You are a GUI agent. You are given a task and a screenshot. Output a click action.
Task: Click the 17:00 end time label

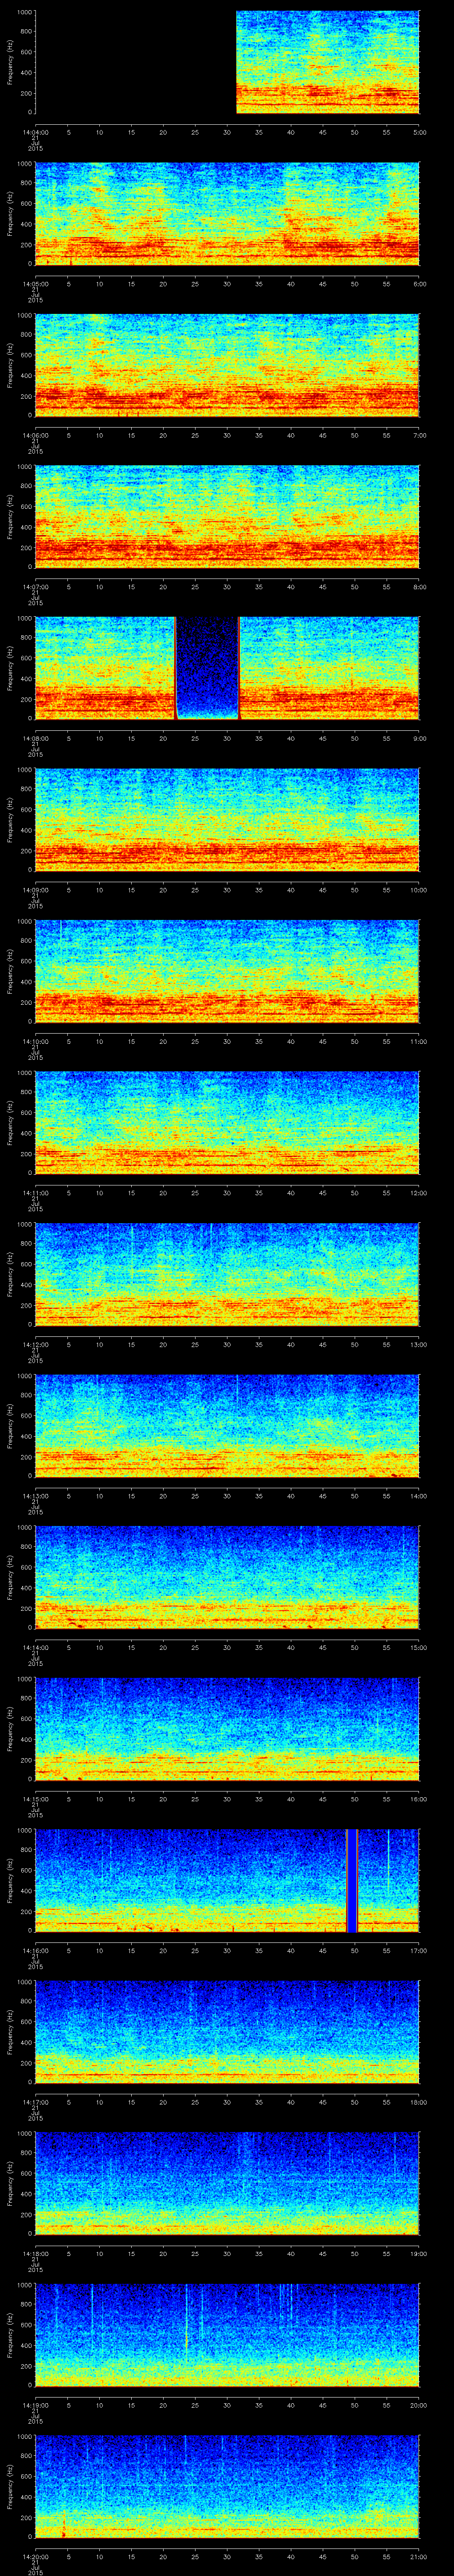pos(419,1950)
